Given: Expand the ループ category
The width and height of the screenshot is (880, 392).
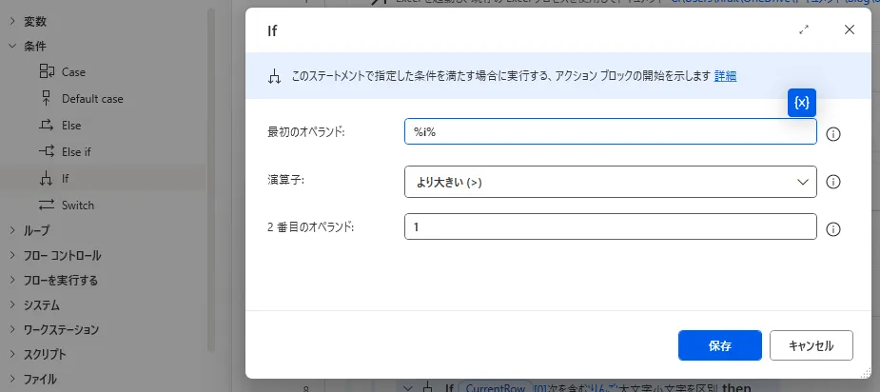Looking at the screenshot, I should (x=11, y=230).
